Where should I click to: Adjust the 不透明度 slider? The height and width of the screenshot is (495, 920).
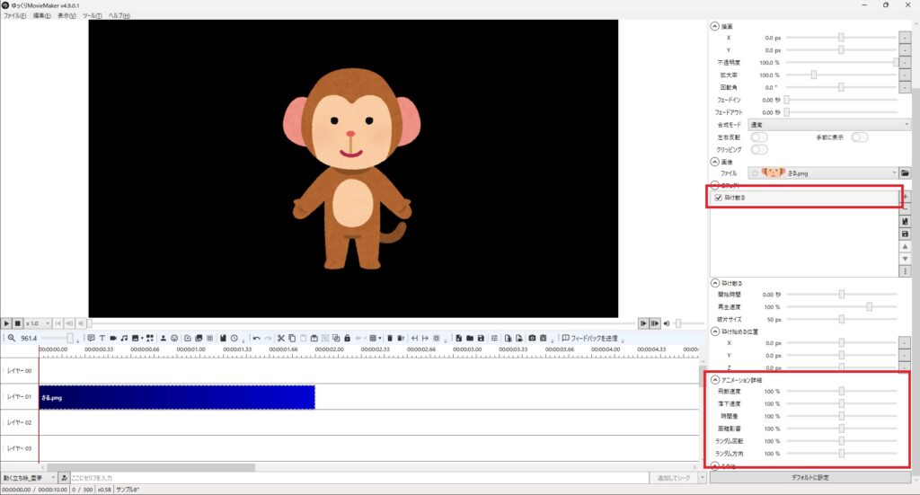(x=841, y=62)
